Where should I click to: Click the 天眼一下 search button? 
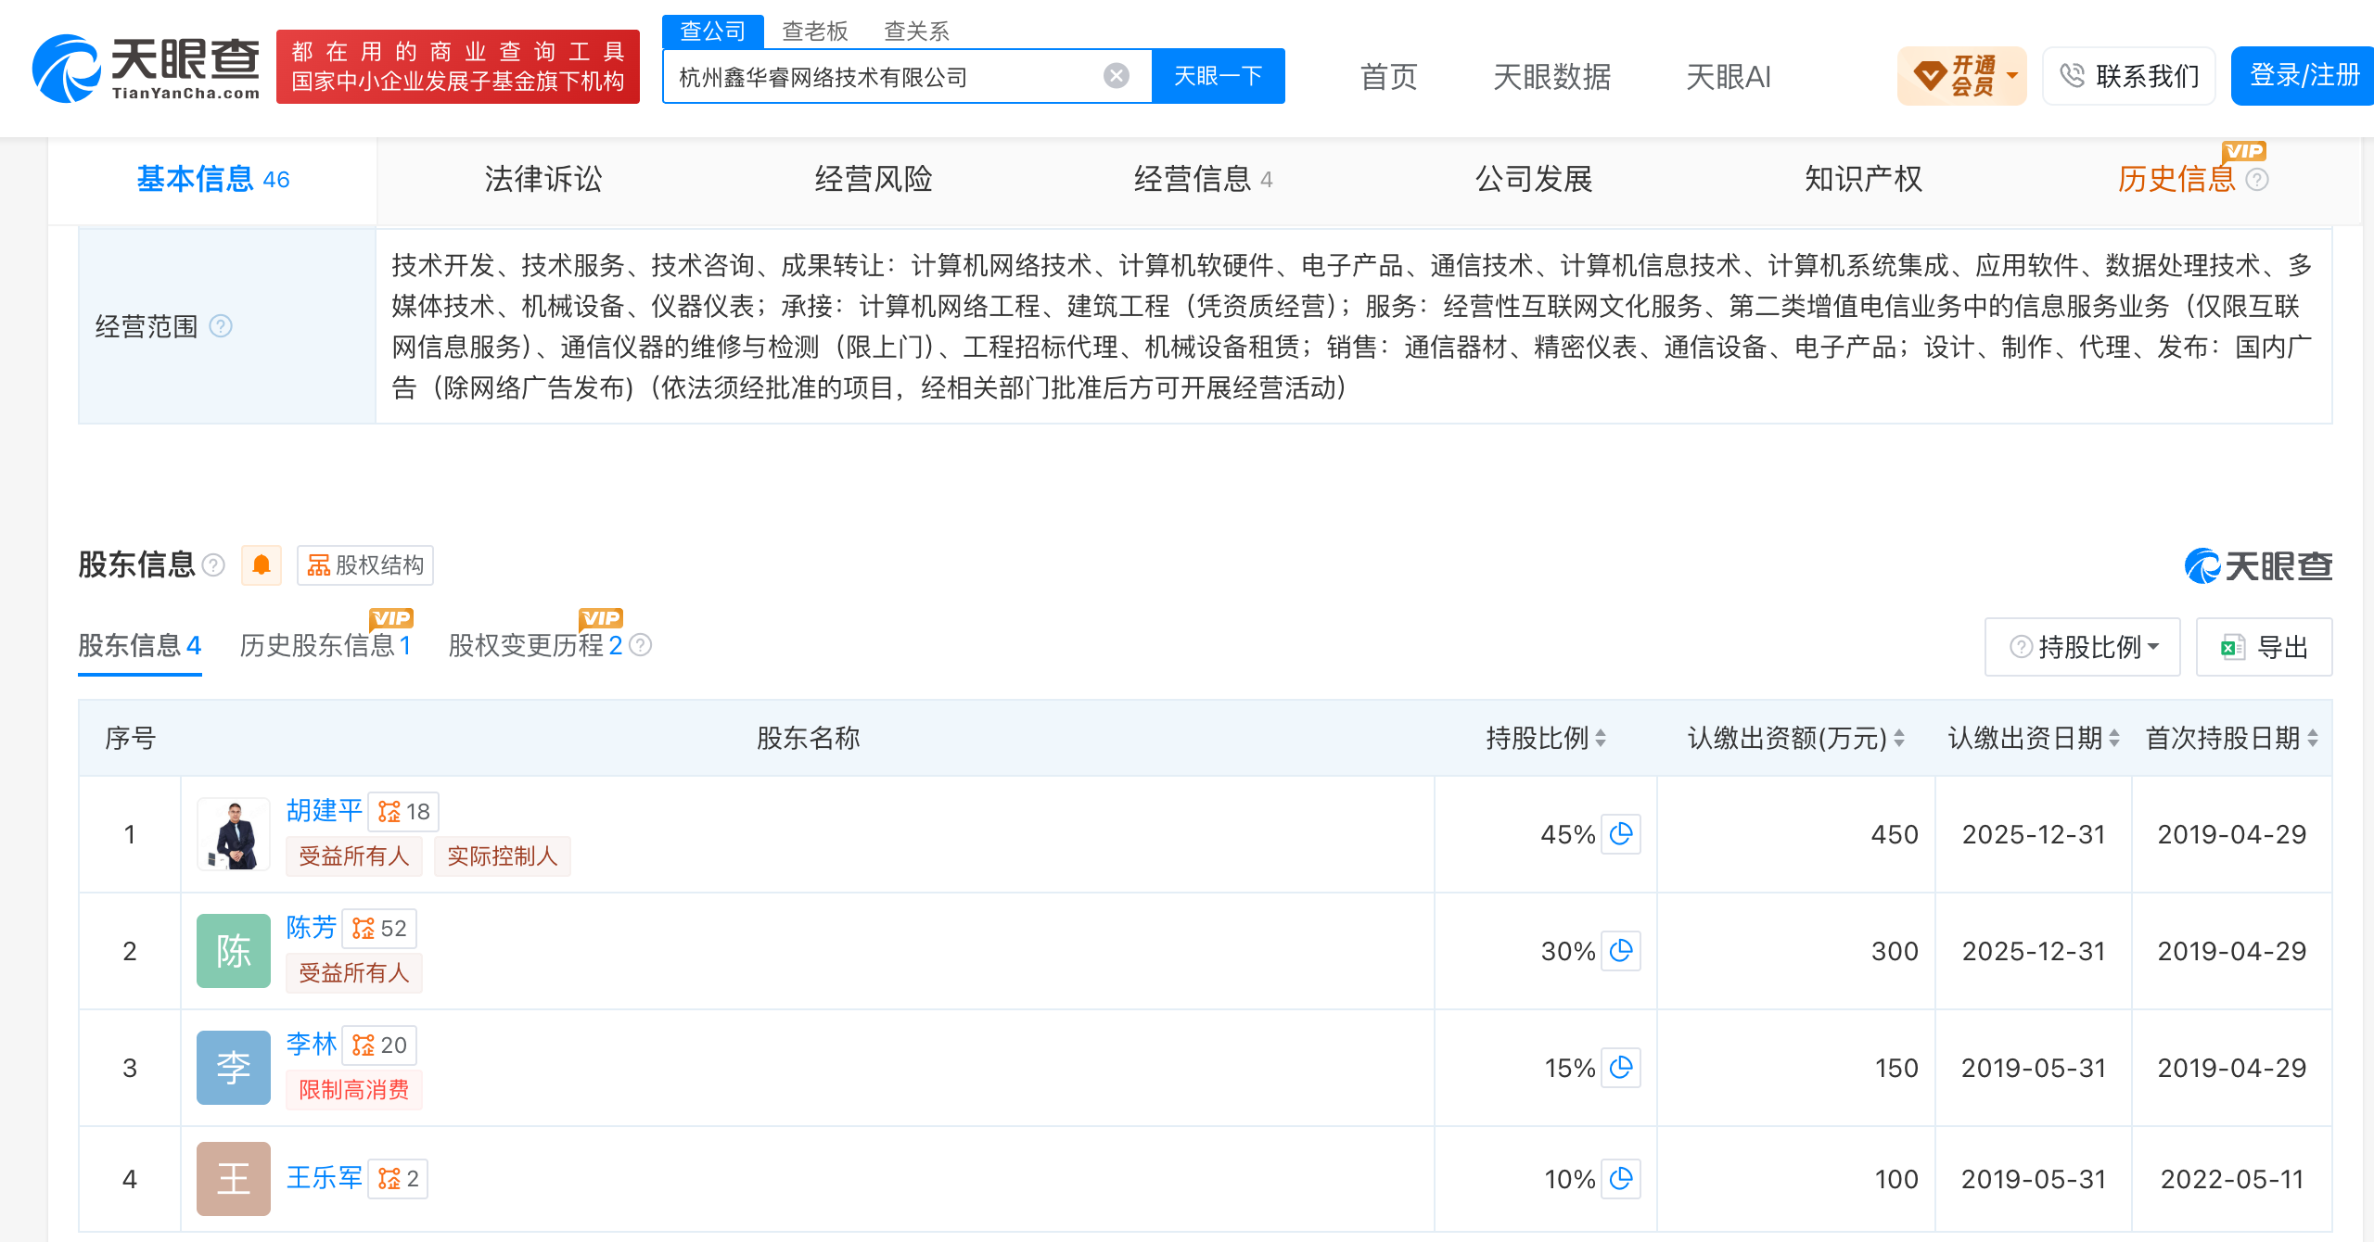pyautogui.click(x=1219, y=76)
